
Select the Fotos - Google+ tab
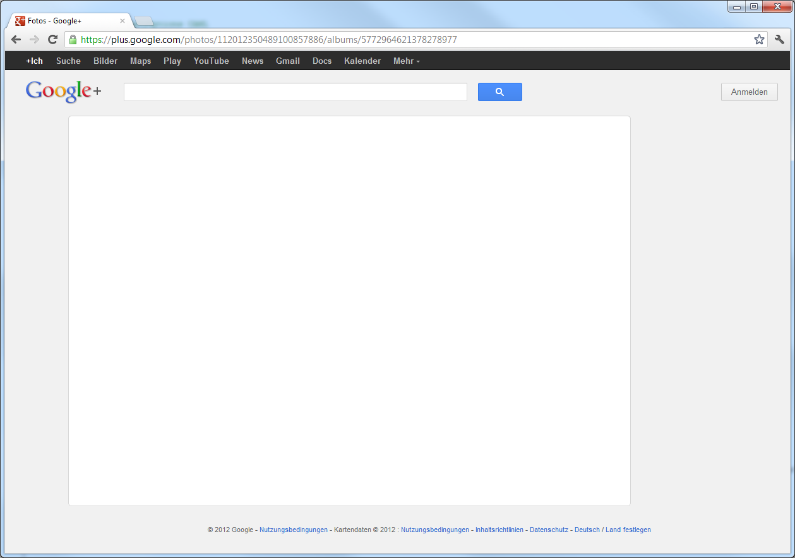69,21
